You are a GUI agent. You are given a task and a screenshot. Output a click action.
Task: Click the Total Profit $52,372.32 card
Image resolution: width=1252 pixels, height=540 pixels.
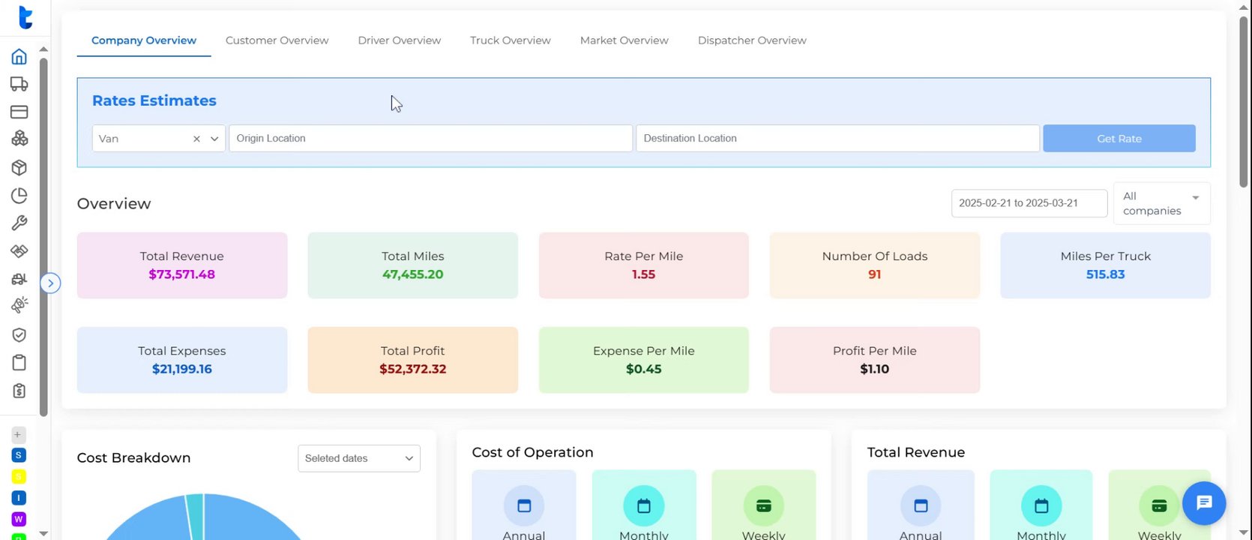pos(412,360)
